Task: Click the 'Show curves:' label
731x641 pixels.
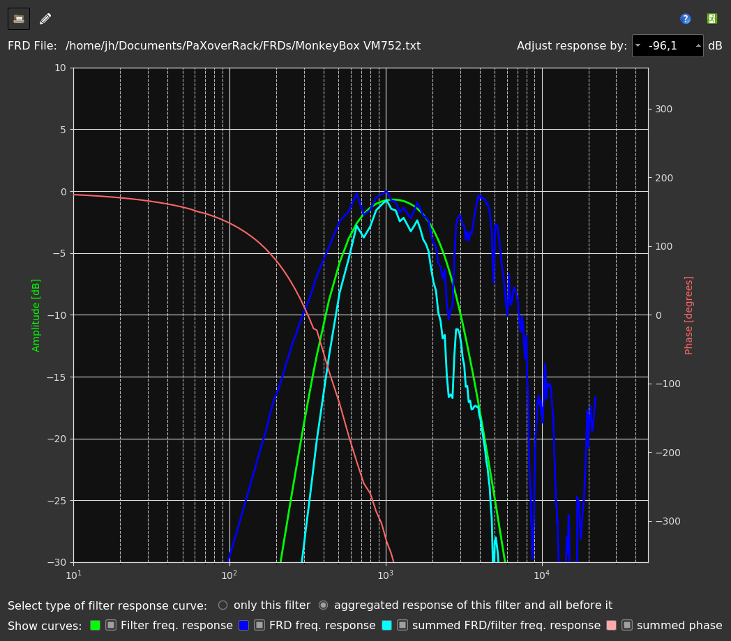Action: [x=45, y=626]
